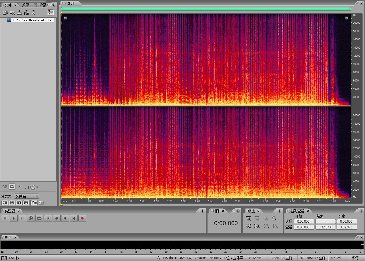365x261 pixels.
Task: Click the close selected files icon
Action: click(12, 12)
